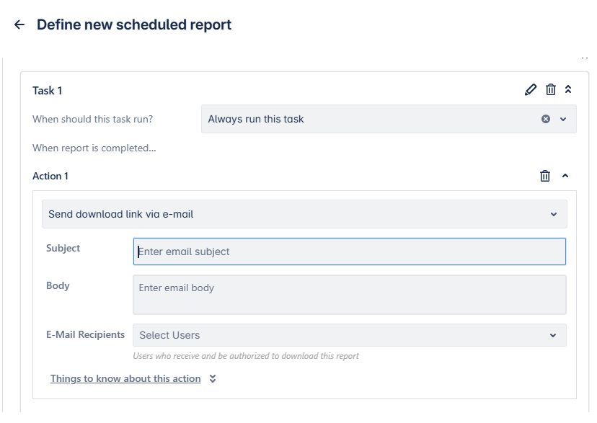Collapse Action 1 with the chevron
This screenshot has width=597, height=423.
coord(565,176)
